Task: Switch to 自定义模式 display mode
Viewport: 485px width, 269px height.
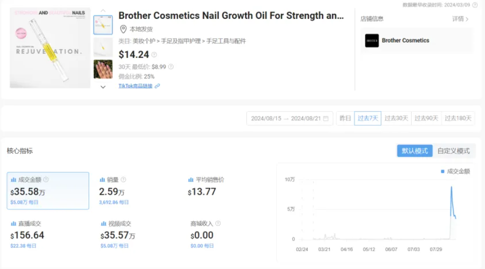Action: pos(453,151)
